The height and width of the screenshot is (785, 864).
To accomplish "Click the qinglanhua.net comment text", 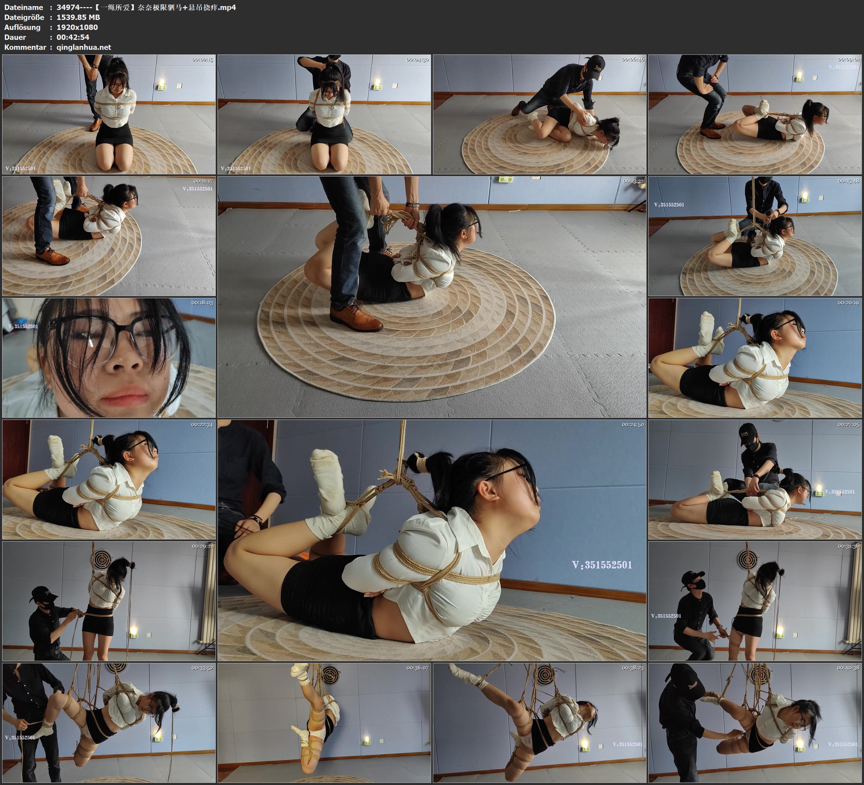I will (x=84, y=47).
